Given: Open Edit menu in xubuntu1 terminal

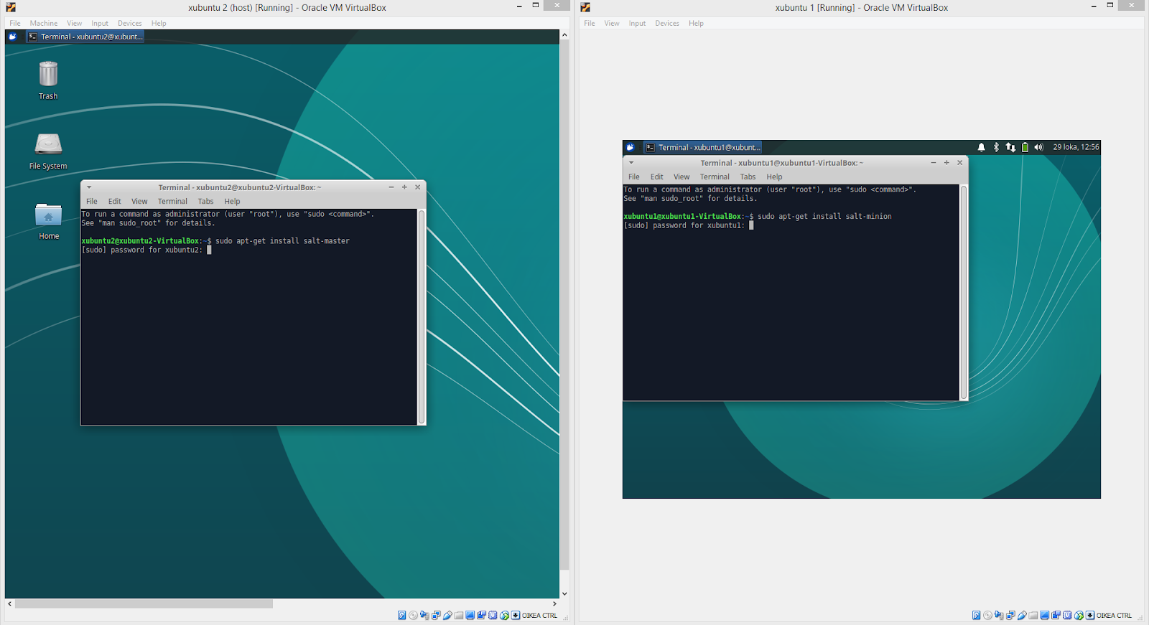Looking at the screenshot, I should 657,177.
